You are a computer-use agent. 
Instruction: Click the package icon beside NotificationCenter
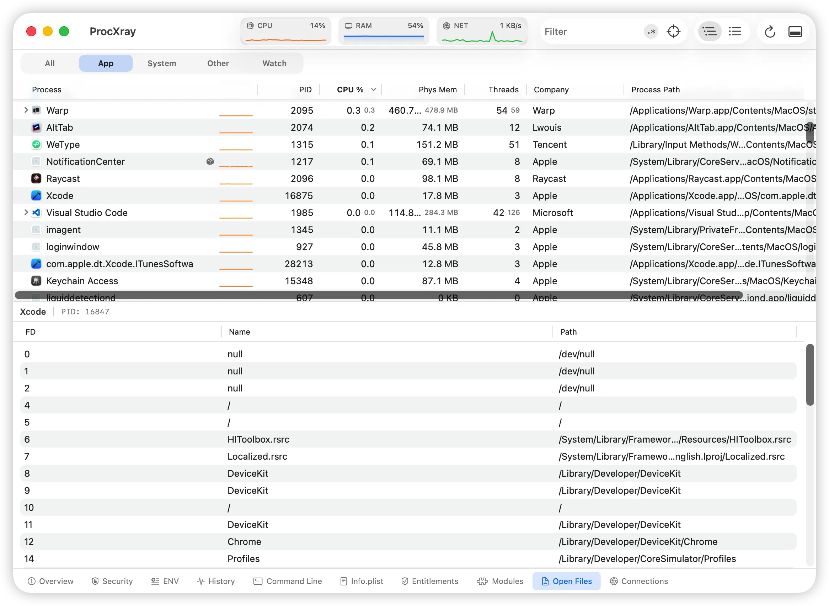[210, 161]
